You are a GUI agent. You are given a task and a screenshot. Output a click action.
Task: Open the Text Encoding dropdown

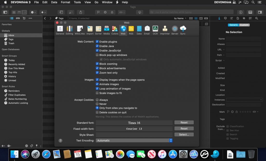tap(134, 140)
